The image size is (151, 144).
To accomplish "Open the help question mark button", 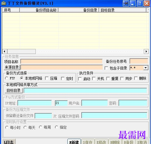I will click(x=140, y=3).
